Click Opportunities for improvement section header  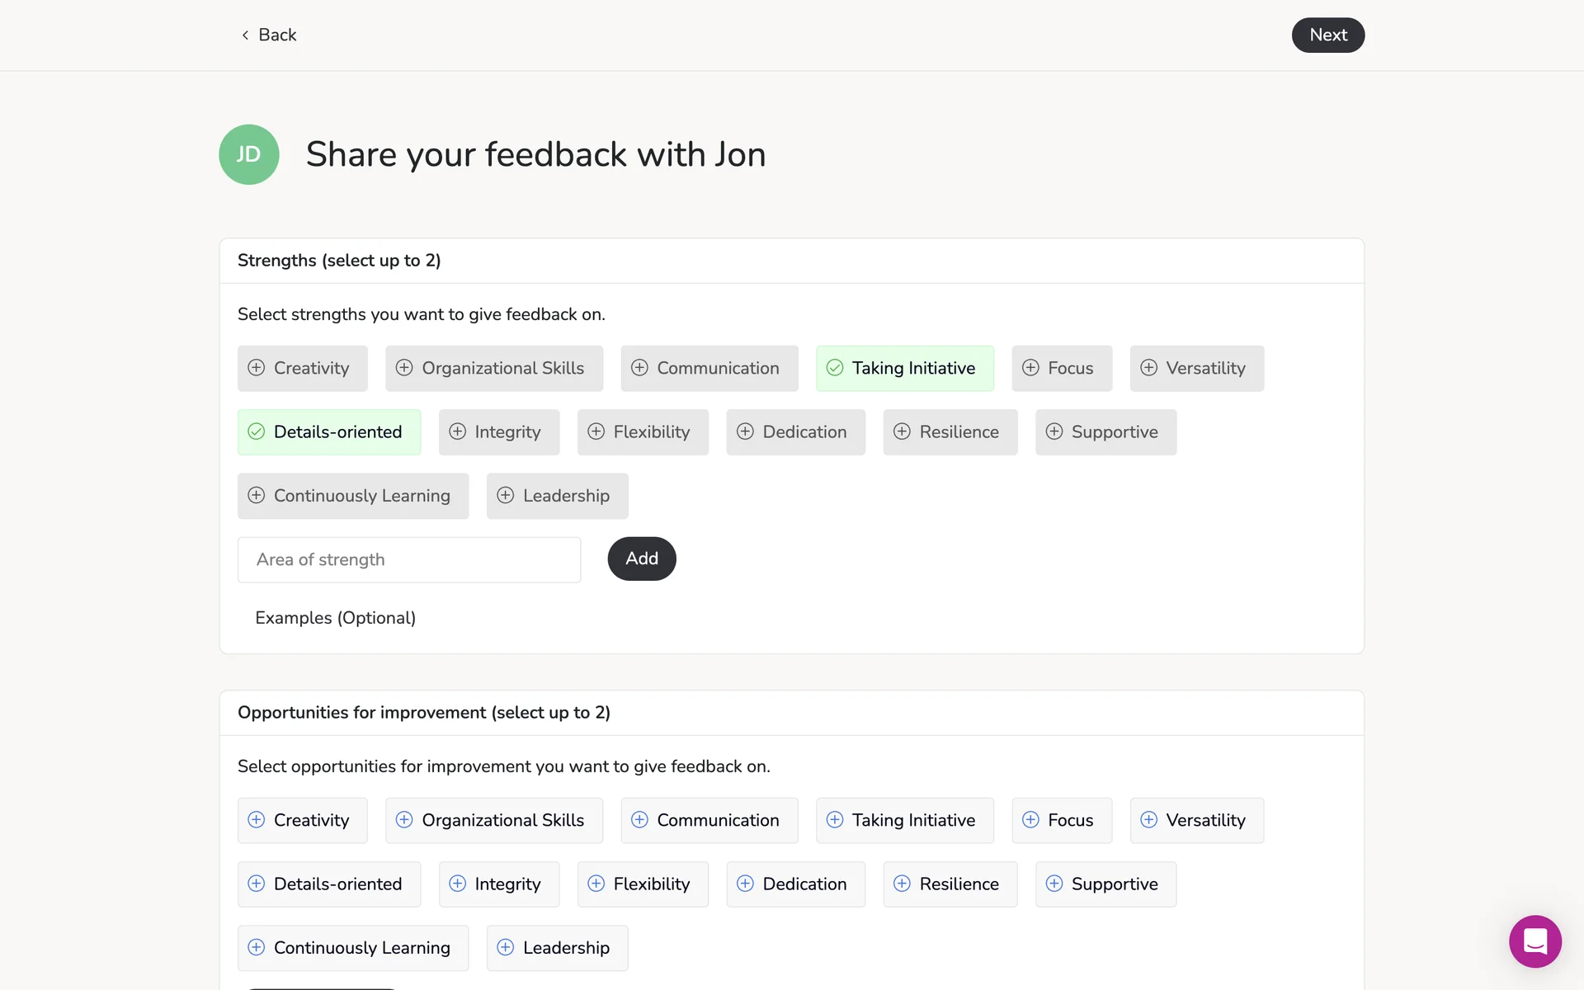coord(423,713)
